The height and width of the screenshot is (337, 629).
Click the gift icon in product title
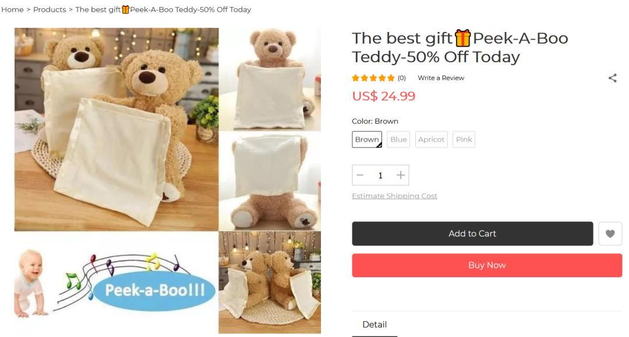[x=462, y=38]
